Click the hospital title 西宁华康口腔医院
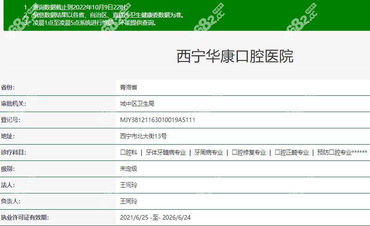370x226 pixels. click(x=235, y=56)
